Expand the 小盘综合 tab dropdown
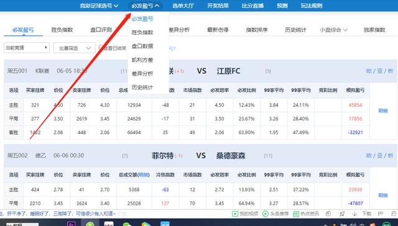 333,30
